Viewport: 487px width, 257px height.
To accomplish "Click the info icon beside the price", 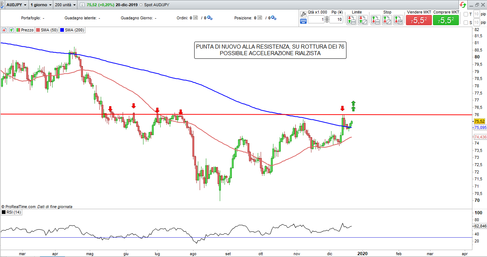I will pos(82,5).
